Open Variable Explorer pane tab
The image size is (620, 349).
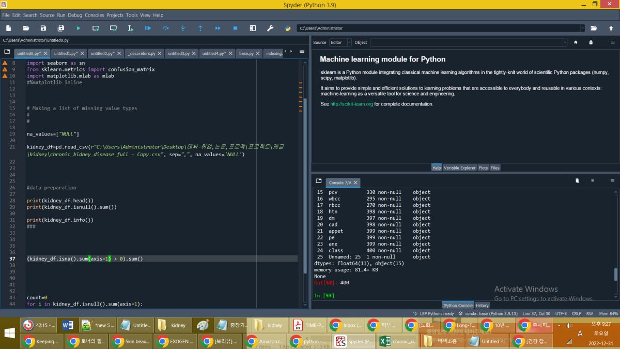(x=459, y=168)
